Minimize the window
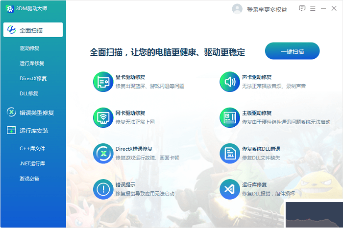Screen dimensions: 343x228 (323, 8)
